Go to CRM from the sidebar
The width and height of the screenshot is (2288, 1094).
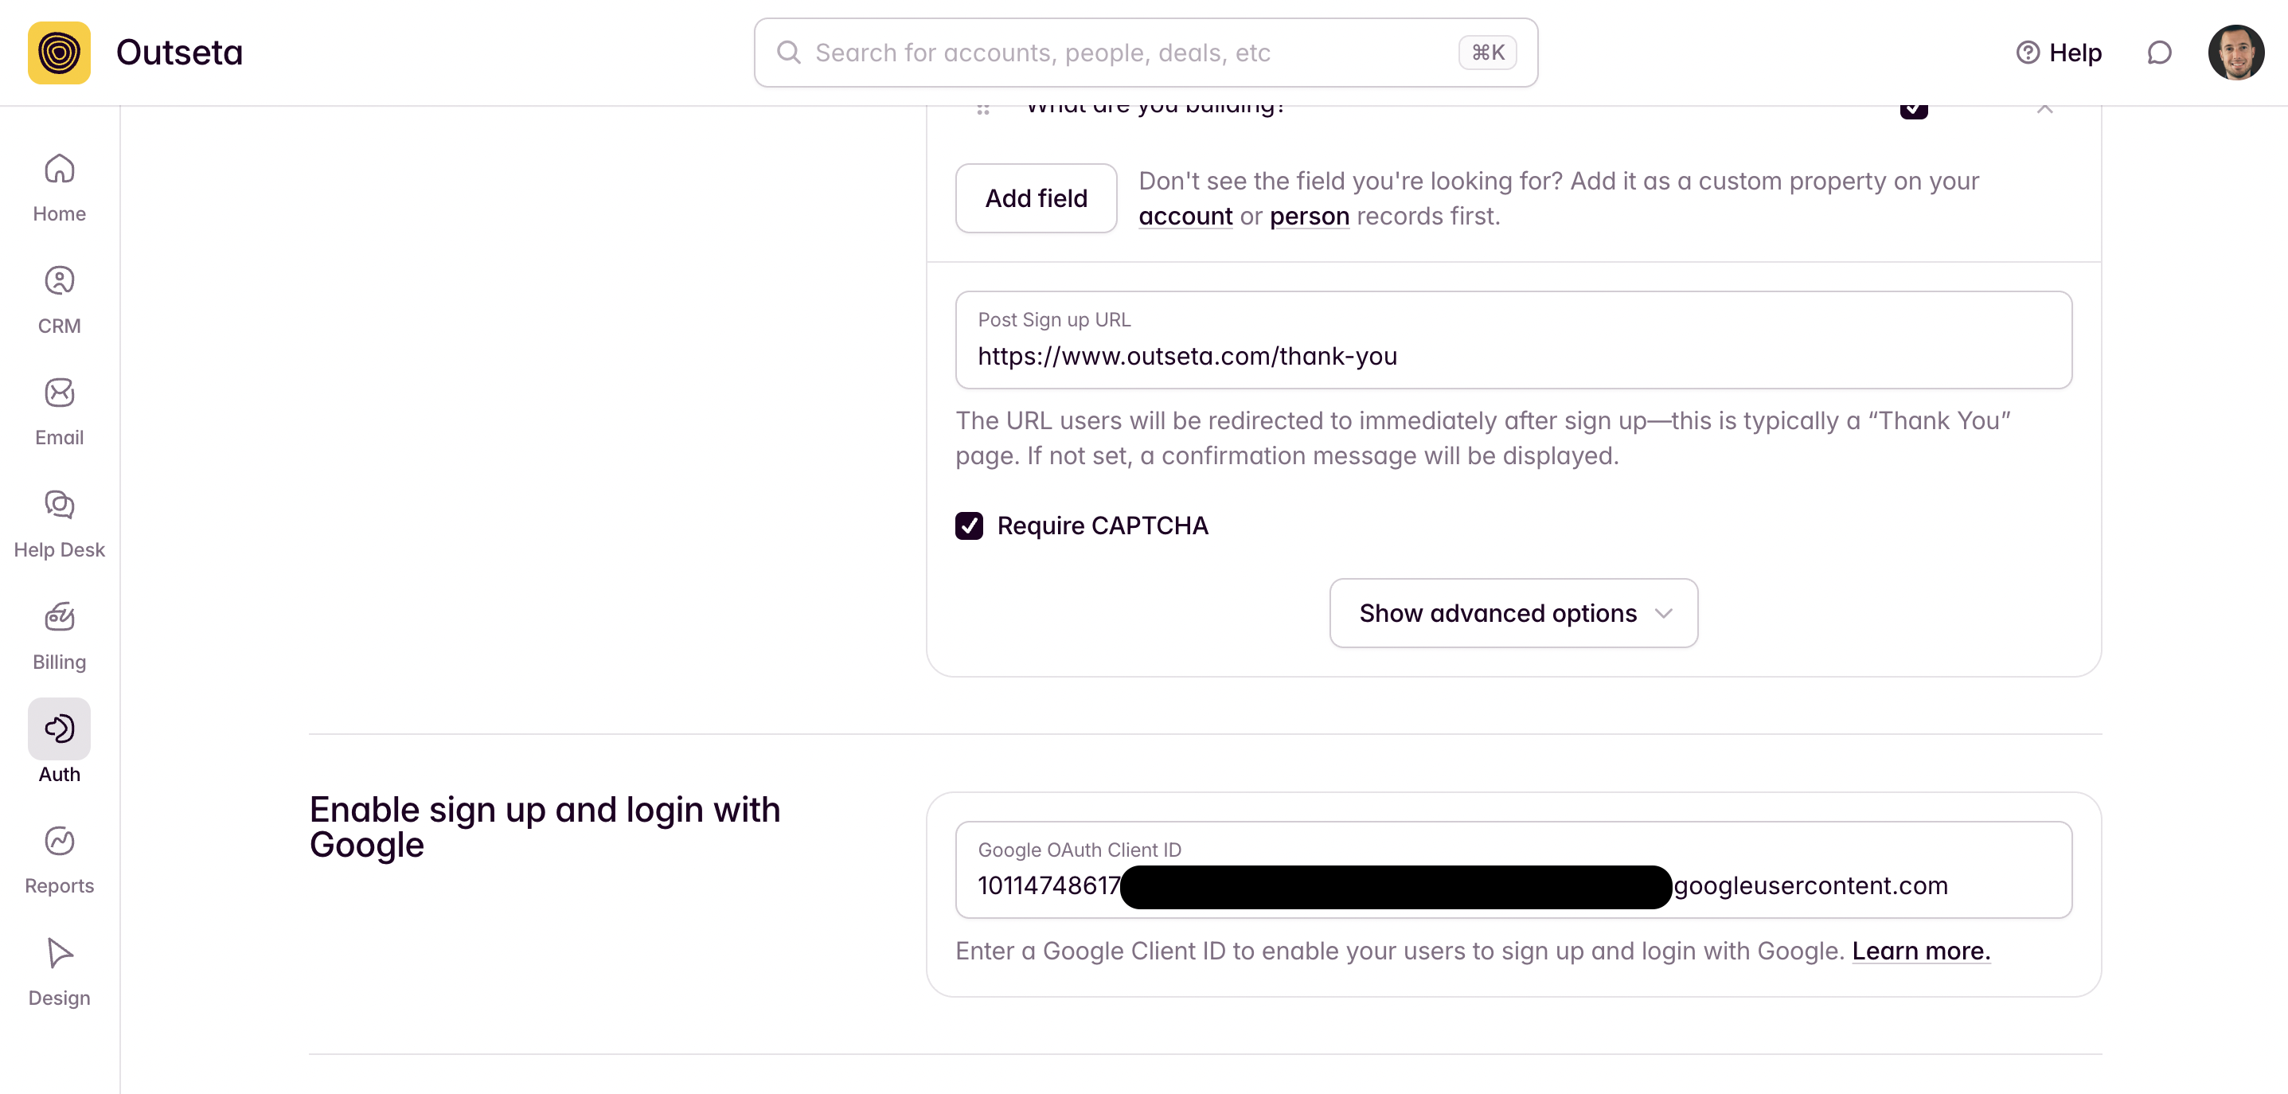tap(60, 300)
